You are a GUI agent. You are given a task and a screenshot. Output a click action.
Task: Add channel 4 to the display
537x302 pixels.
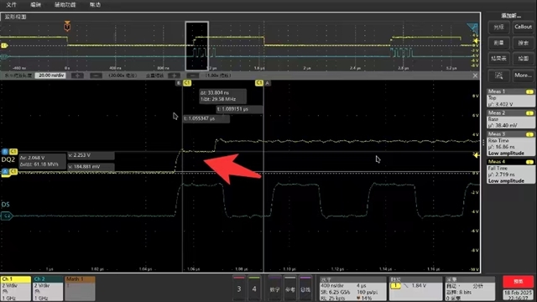(x=253, y=289)
